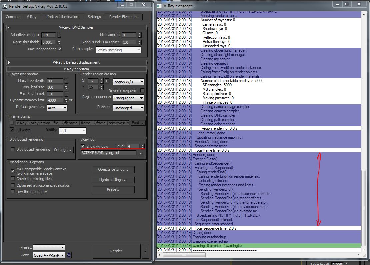
Task: Enable Check for missing files
Action: (13, 178)
